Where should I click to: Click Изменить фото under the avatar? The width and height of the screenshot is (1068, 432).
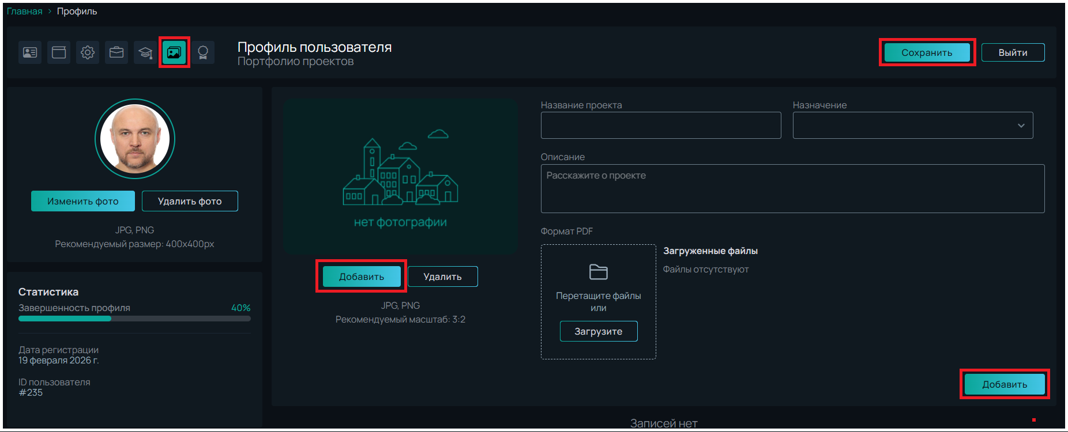tap(82, 201)
